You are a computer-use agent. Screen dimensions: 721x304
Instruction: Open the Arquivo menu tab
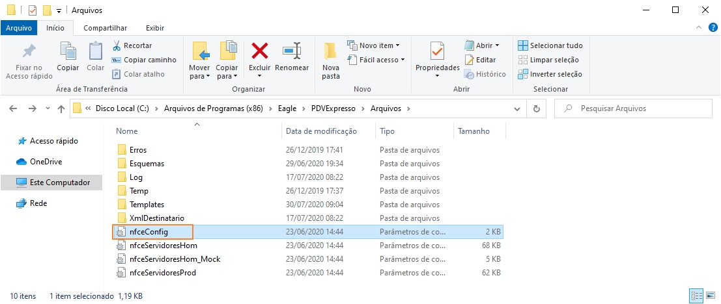19,28
